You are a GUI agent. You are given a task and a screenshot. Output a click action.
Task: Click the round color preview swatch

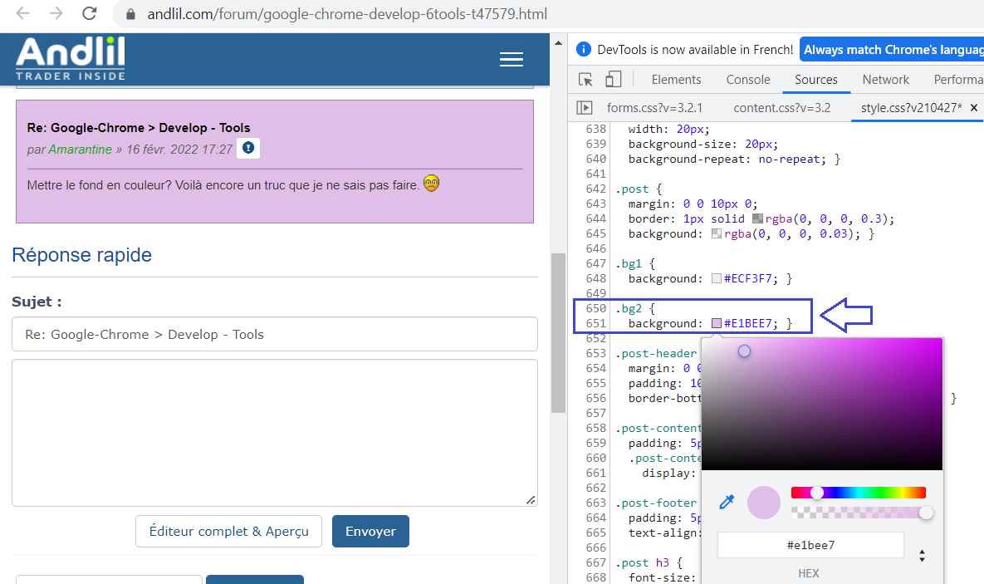point(764,503)
